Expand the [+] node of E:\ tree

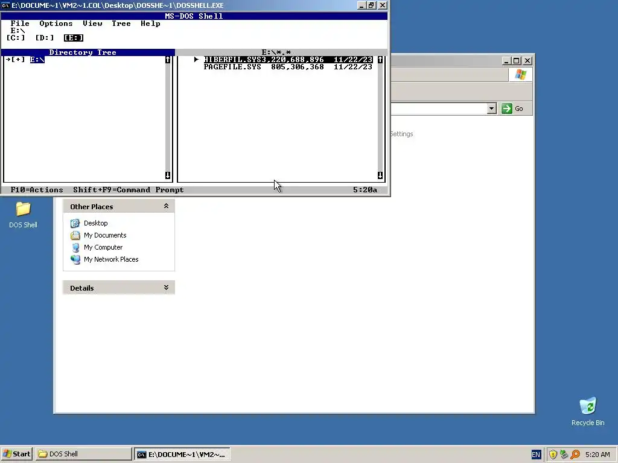pyautogui.click(x=18, y=60)
